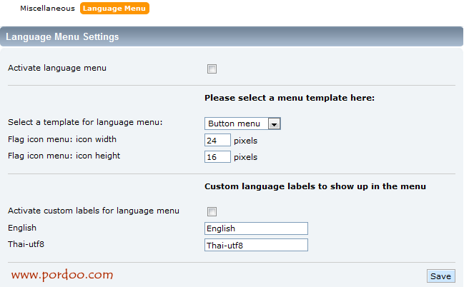The width and height of the screenshot is (464, 287).
Task: Click the 'Activate language menu' label text
Action: (57, 68)
